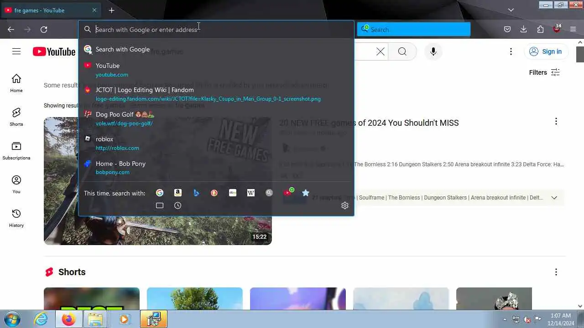Clear the YouTube search box with X
The image size is (584, 328).
click(x=381, y=51)
